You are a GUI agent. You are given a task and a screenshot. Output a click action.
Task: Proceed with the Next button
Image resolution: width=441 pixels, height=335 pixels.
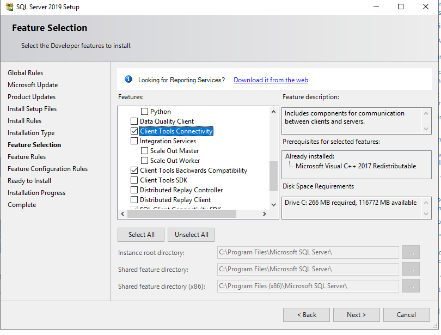[357, 315]
